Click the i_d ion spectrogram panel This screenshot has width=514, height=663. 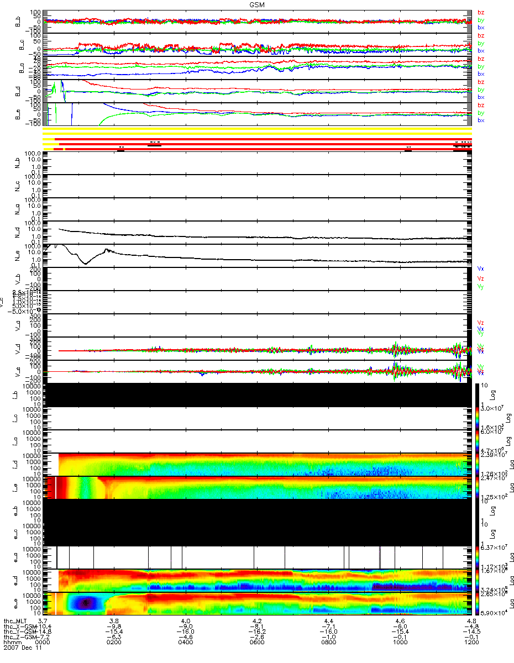coord(257,464)
